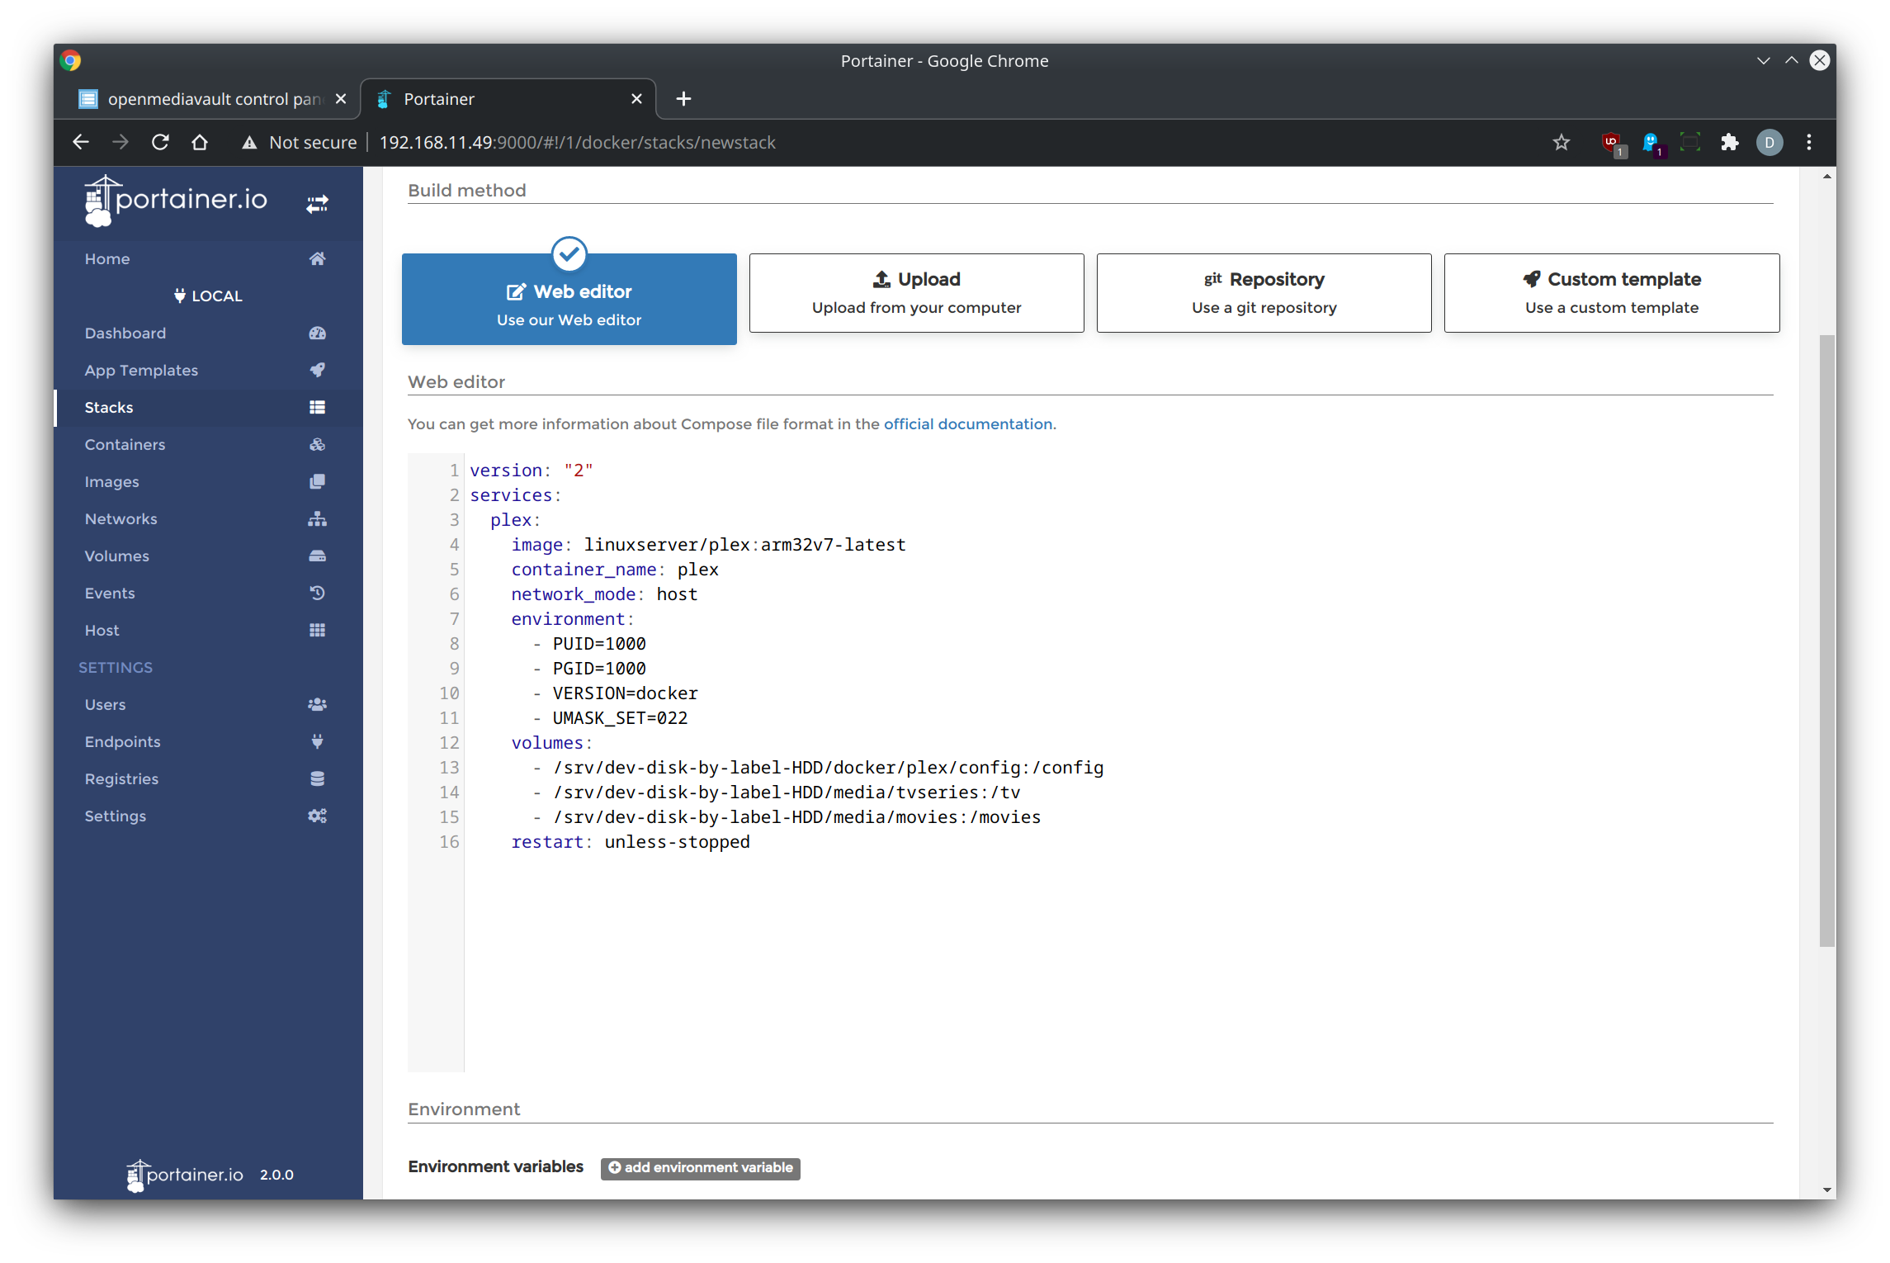This screenshot has height=1263, width=1890.
Task: Select the git Repository build method
Action: coord(1264,293)
